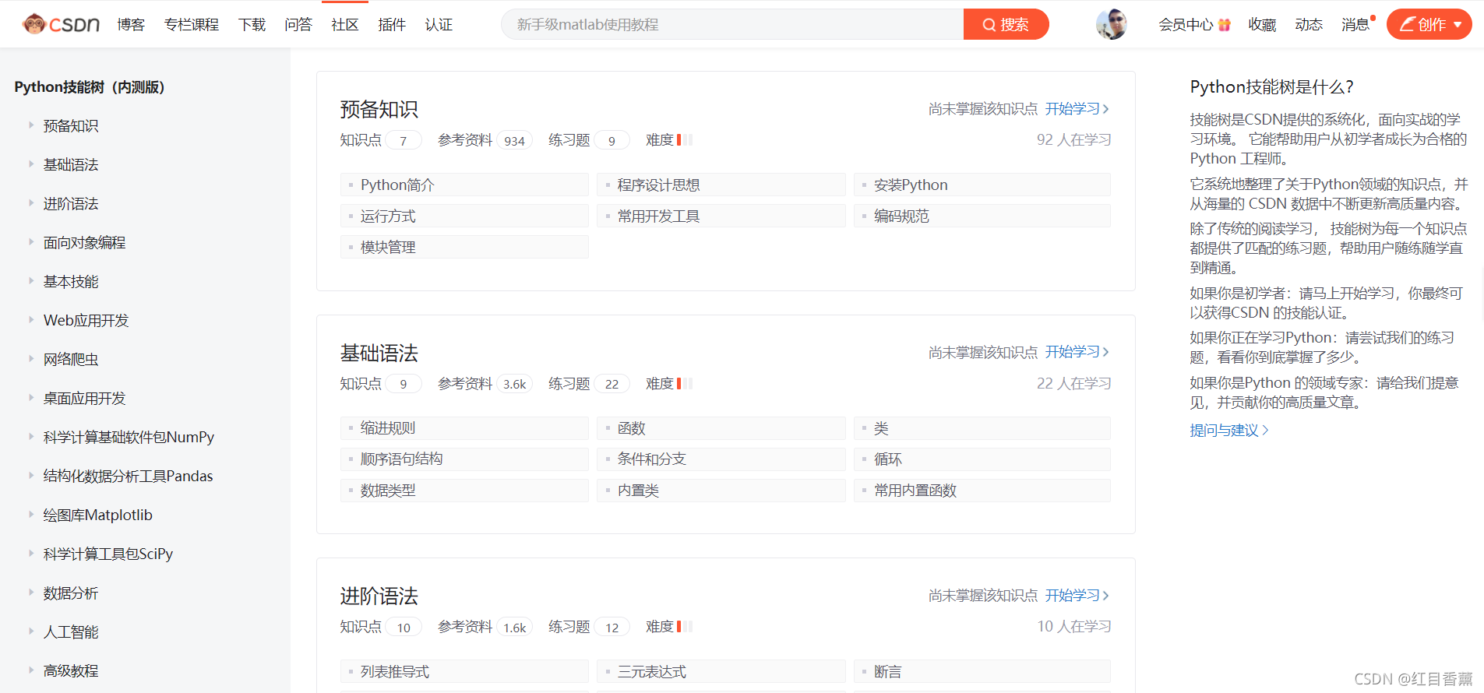Open the 认证 menu item

coord(439,25)
